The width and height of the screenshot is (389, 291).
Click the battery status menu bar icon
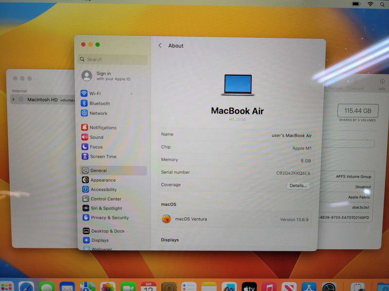(x=356, y=4)
